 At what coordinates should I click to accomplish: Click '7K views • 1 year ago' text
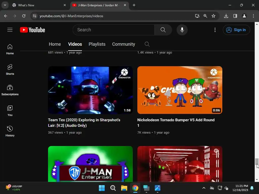(x=153, y=132)
